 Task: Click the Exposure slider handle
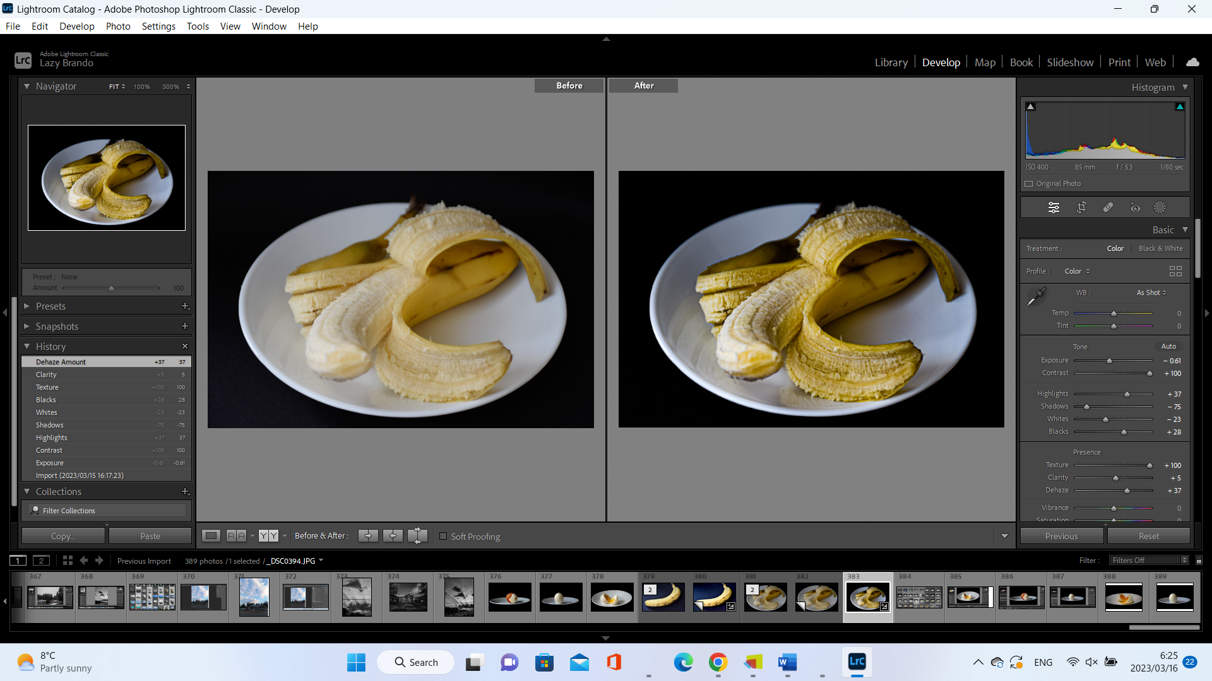pos(1109,361)
